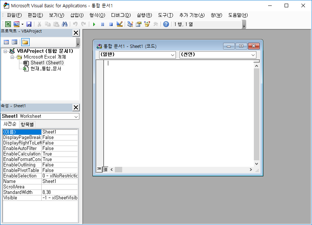
Task: Open the 실행(R) menu
Action: tap(144, 15)
